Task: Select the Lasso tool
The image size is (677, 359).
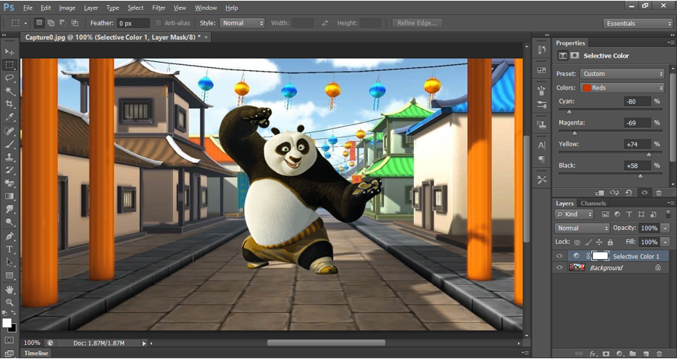Action: pos(10,78)
